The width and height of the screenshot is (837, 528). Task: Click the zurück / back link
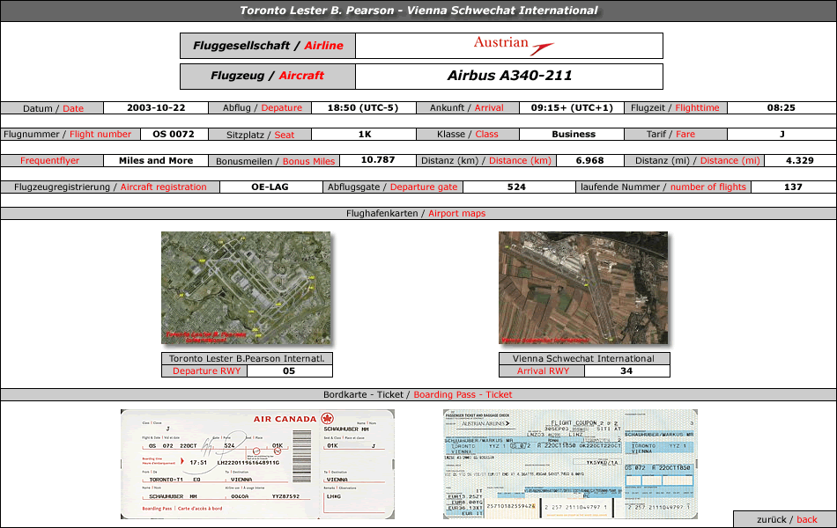(786, 519)
